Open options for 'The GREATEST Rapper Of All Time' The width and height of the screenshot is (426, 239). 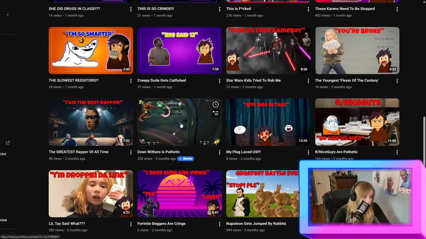click(131, 152)
